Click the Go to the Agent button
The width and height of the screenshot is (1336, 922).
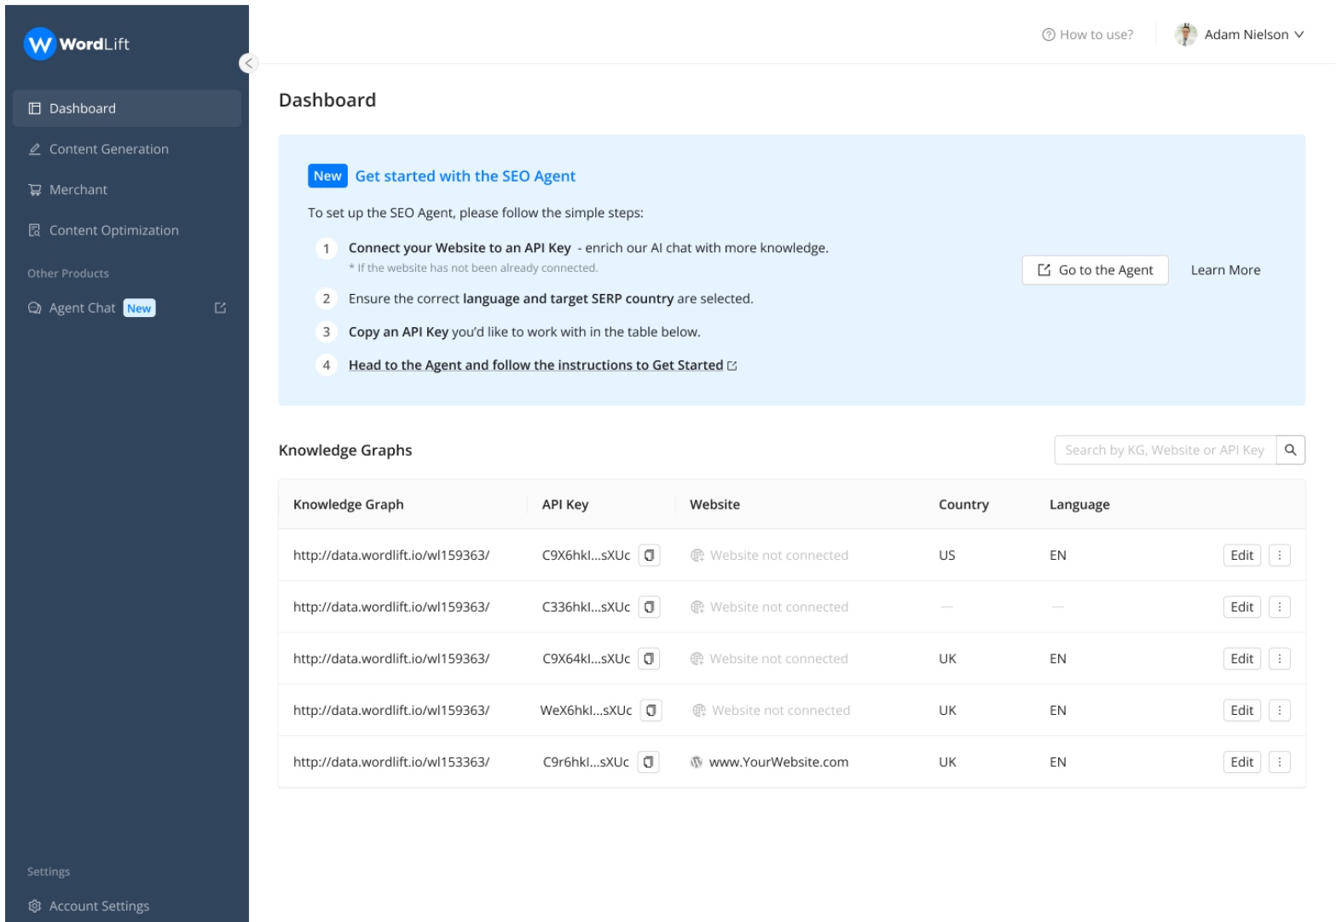pyautogui.click(x=1095, y=270)
